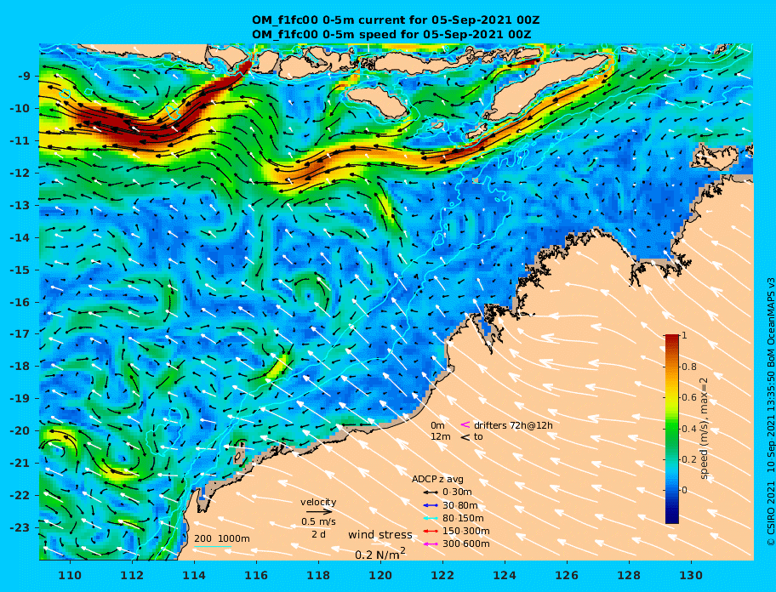776x592 pixels.
Task: Click the "0.2 N/m²" wind stress value
Action: [x=380, y=554]
